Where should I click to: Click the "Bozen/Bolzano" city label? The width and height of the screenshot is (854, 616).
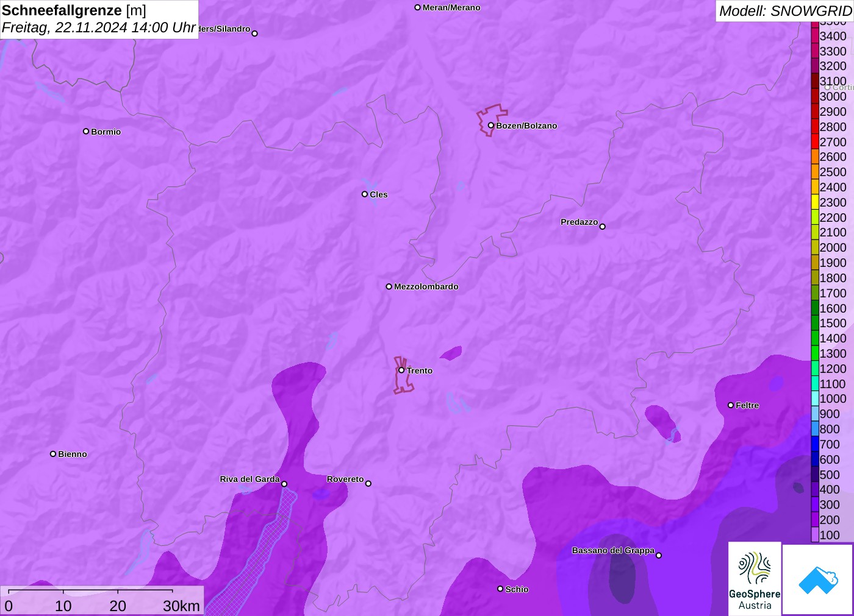(x=526, y=126)
